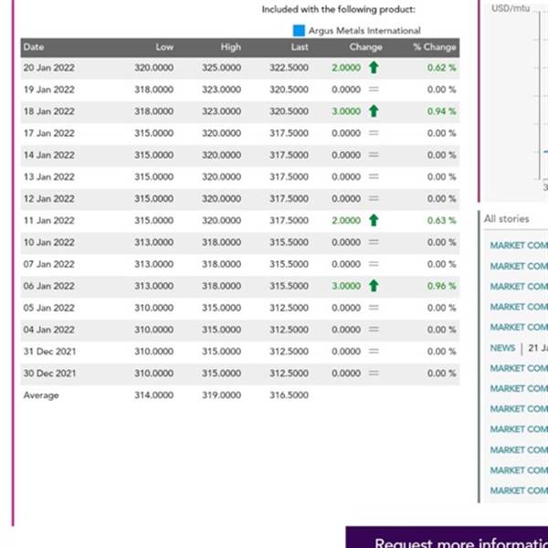Screen dimensions: 548x548
Task: Click unchanged equals icon in 07 Jan 2022 row
Action: point(374,264)
